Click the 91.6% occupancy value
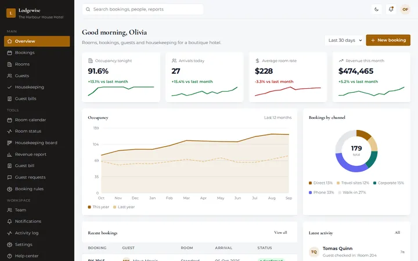Viewport: 418px width, 261px height. [x=98, y=71]
